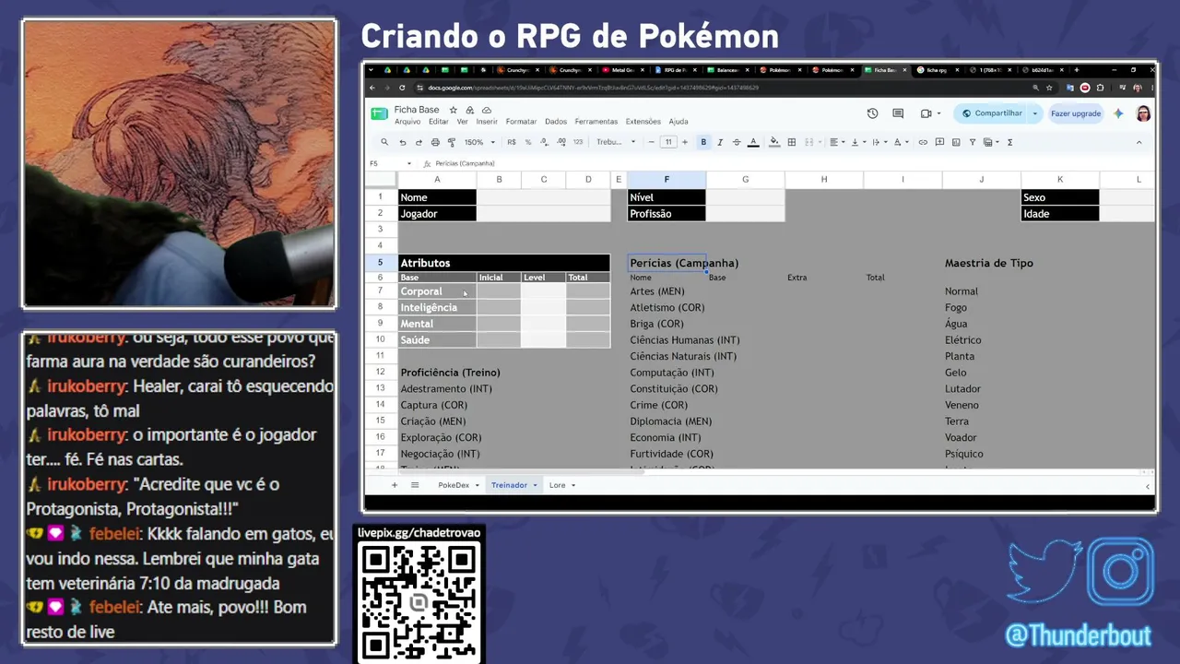Open the Ver menu

pos(462,122)
